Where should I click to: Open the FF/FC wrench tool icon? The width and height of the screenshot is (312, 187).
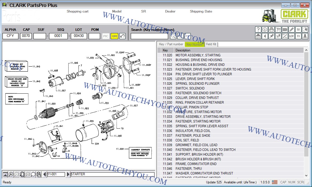click(285, 36)
